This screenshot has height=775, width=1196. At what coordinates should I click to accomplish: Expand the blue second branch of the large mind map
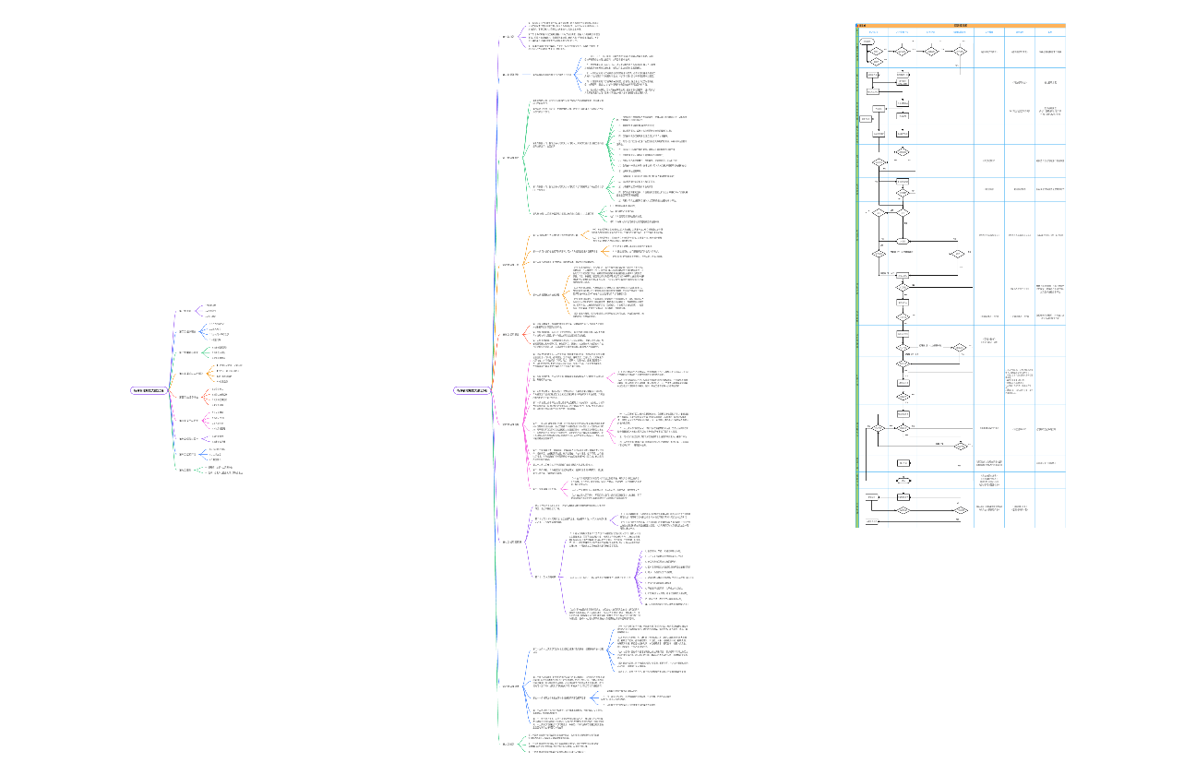click(510, 75)
